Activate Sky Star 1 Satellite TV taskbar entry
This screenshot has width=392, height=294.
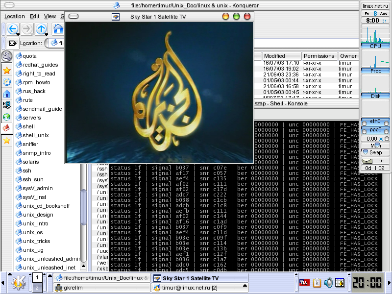[200, 278]
